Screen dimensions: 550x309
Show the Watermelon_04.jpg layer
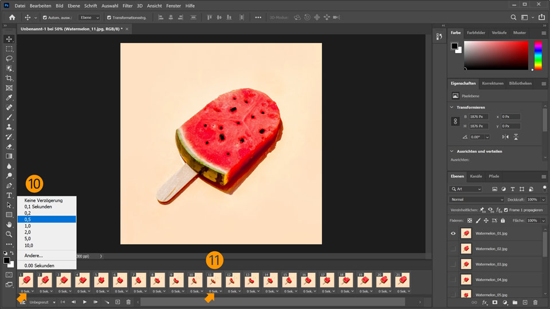coord(453,280)
